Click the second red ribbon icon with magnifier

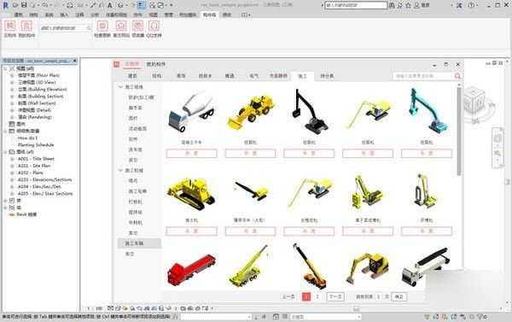coord(26,26)
